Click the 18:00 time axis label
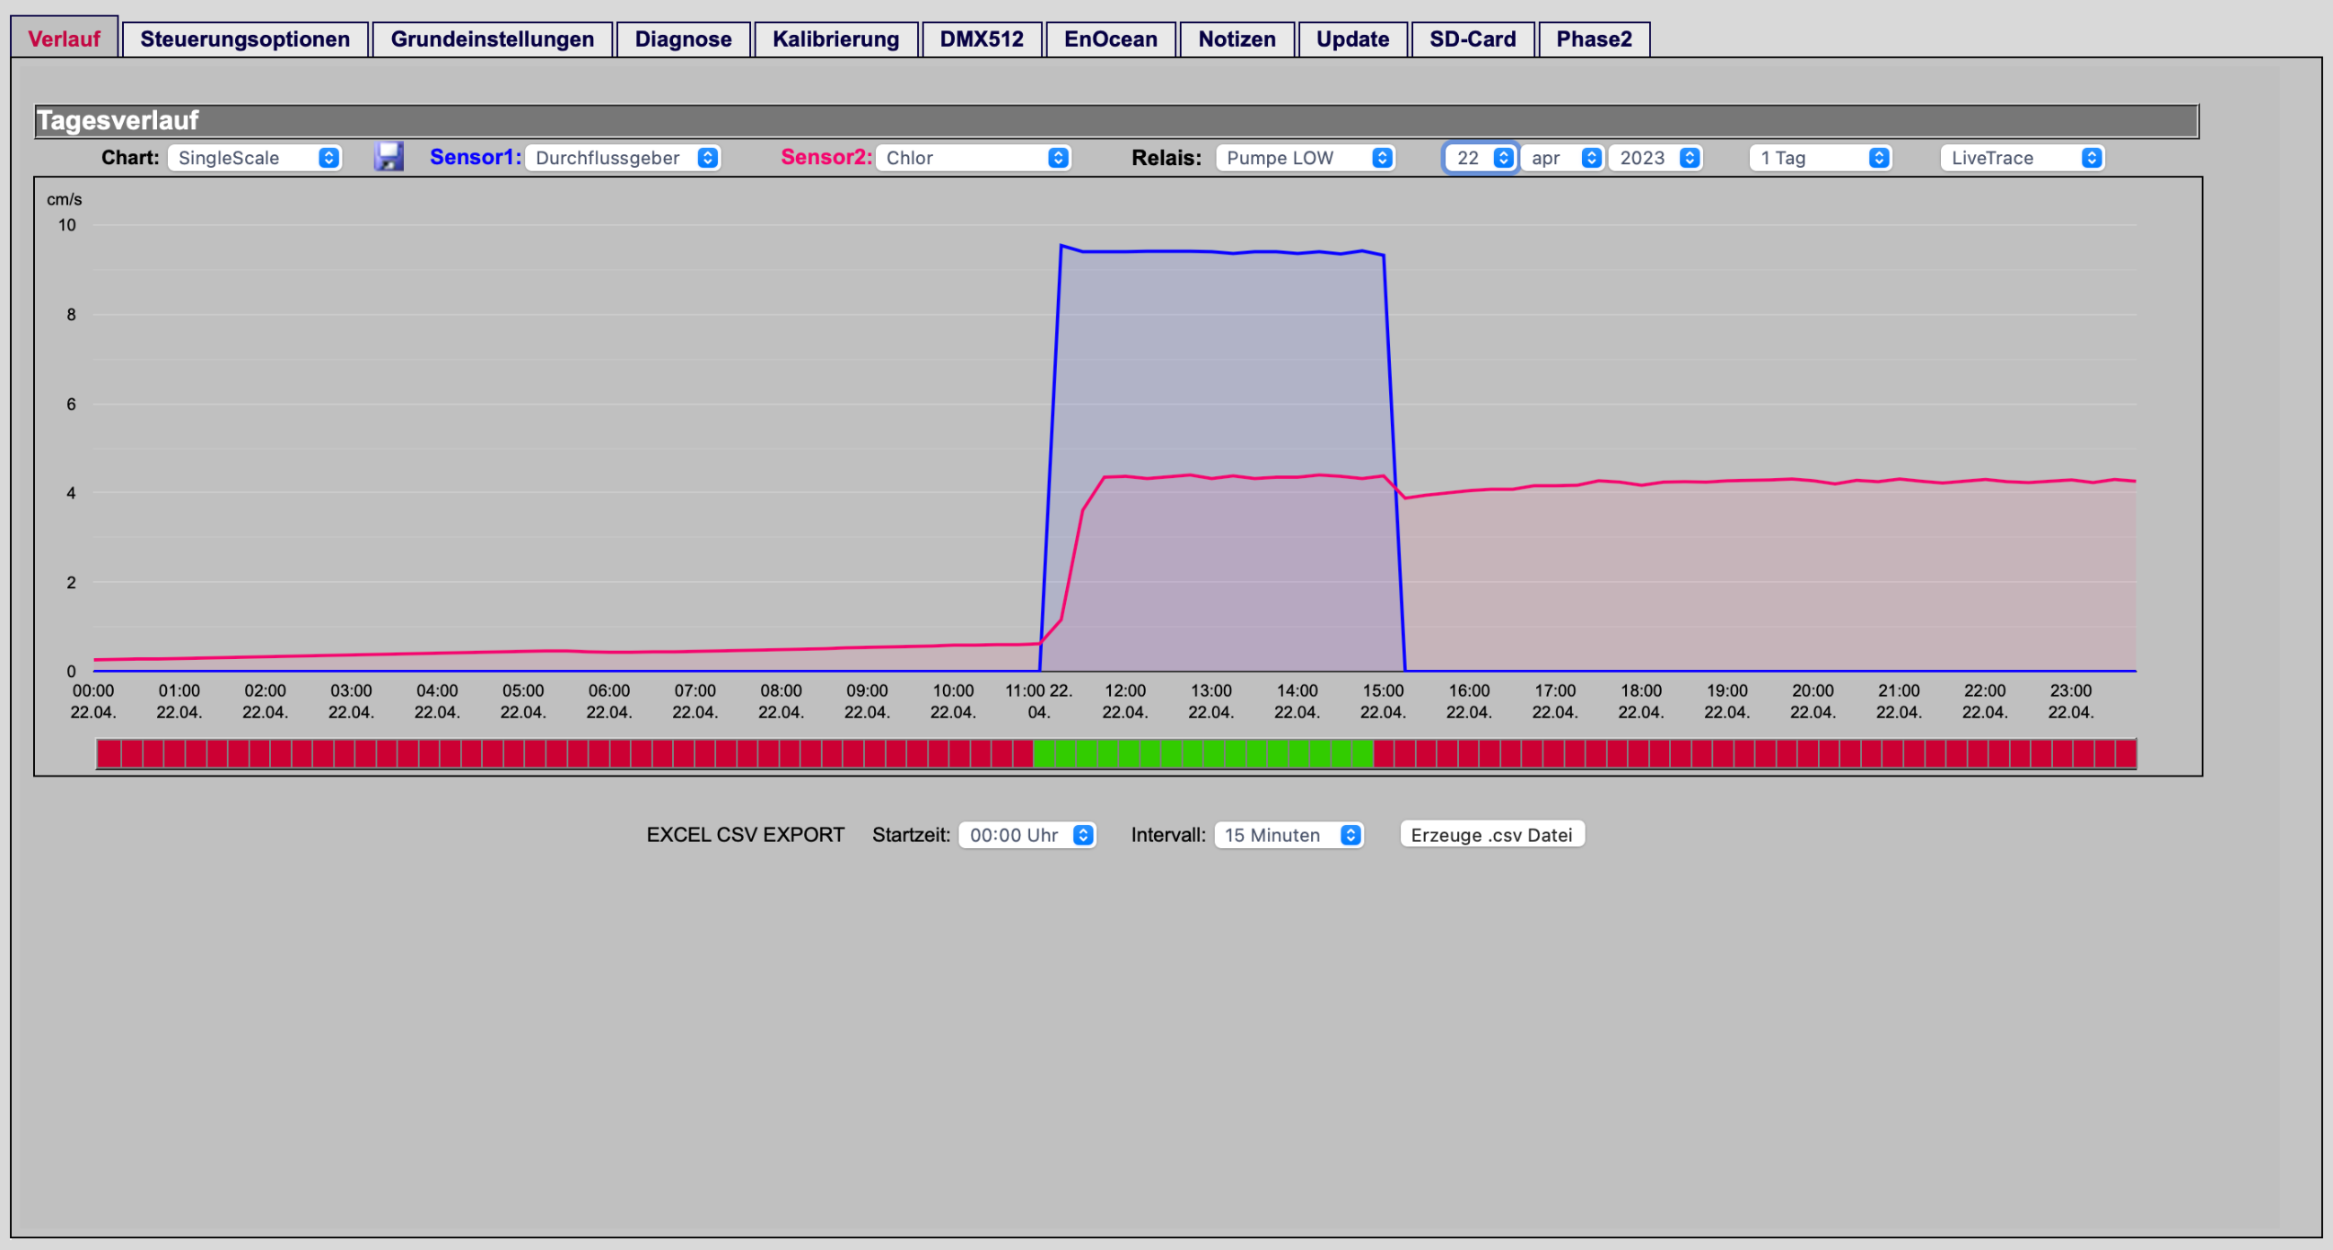This screenshot has height=1250, width=2333. [x=1641, y=701]
